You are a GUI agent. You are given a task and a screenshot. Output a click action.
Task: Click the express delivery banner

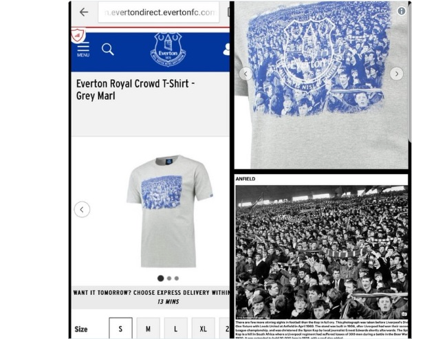(x=151, y=297)
